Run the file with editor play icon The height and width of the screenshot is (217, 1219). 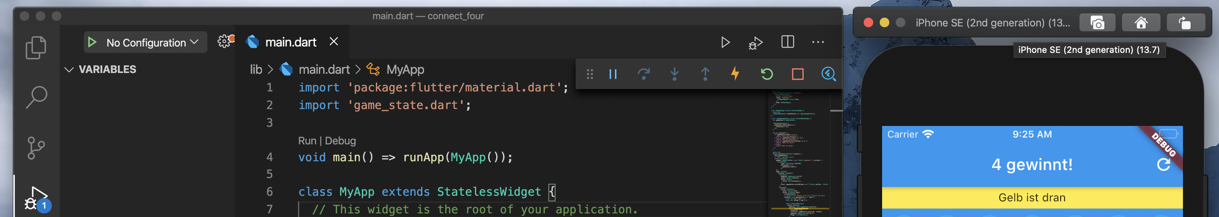[x=725, y=43]
